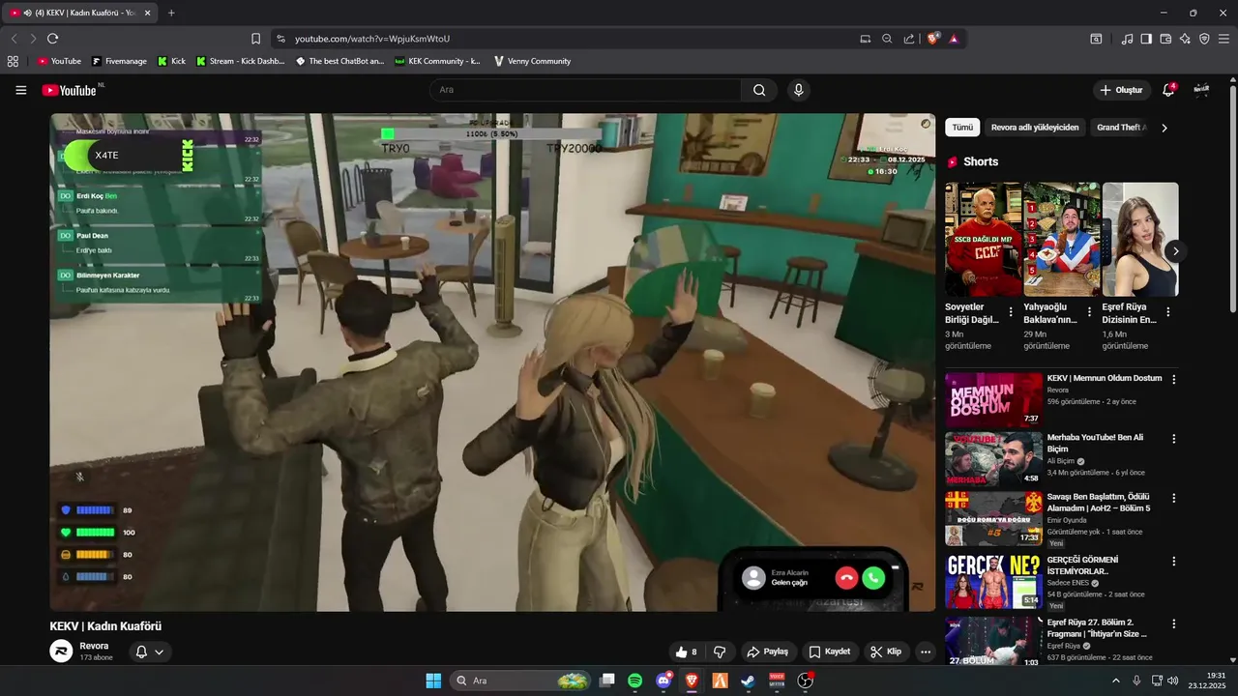Open the taskbar volume speaker icon
Screen dimensions: 1238x696
1173,681
